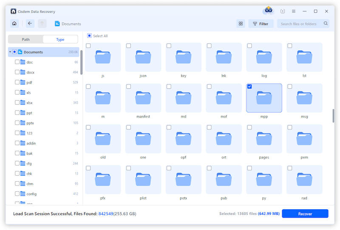Tick the pdf checkbox in sidebar
Image resolution: width=340 pixels, height=230 pixels.
[x=17, y=82]
